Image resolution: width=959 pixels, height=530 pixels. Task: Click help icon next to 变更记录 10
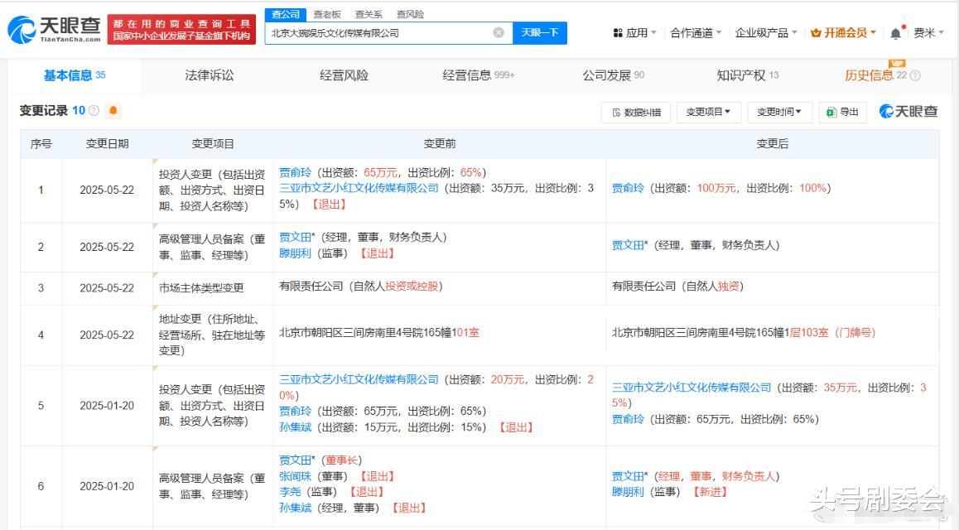94,111
